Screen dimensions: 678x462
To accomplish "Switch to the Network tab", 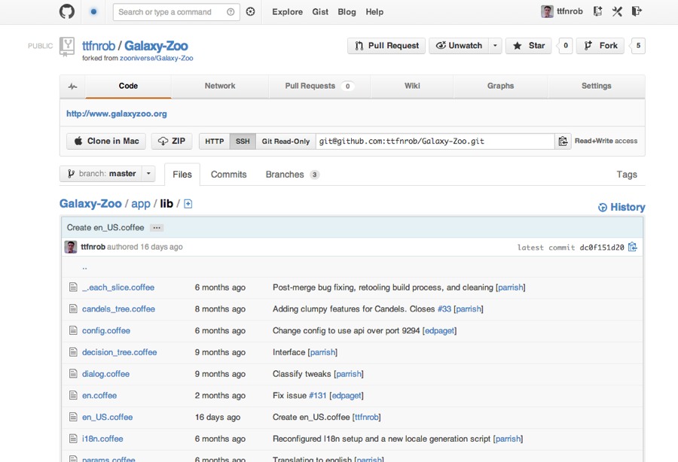I will (x=220, y=87).
